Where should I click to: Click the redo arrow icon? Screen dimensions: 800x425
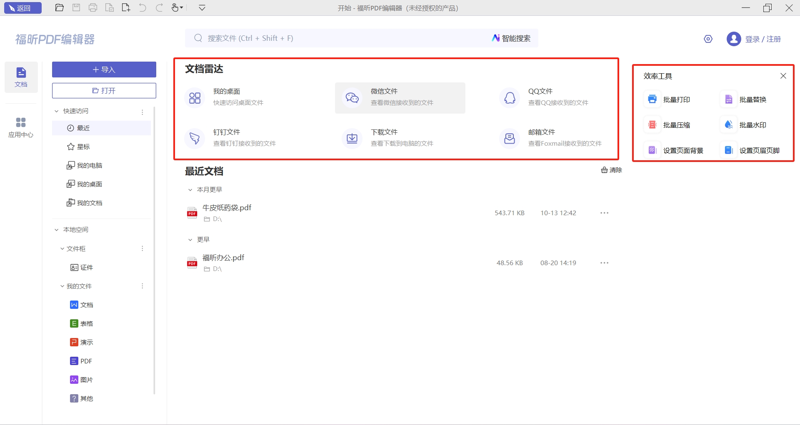click(x=159, y=8)
